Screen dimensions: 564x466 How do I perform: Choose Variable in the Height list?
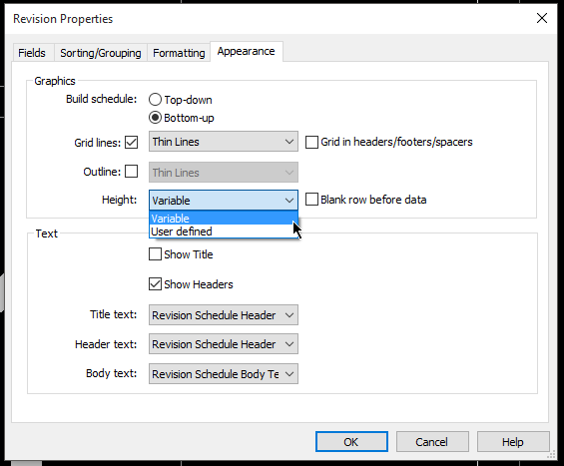(x=224, y=218)
